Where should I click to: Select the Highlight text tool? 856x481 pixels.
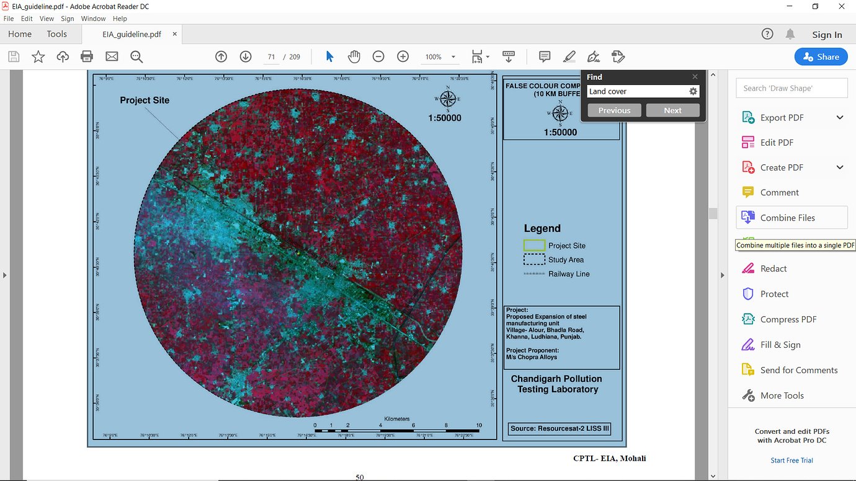(x=569, y=56)
